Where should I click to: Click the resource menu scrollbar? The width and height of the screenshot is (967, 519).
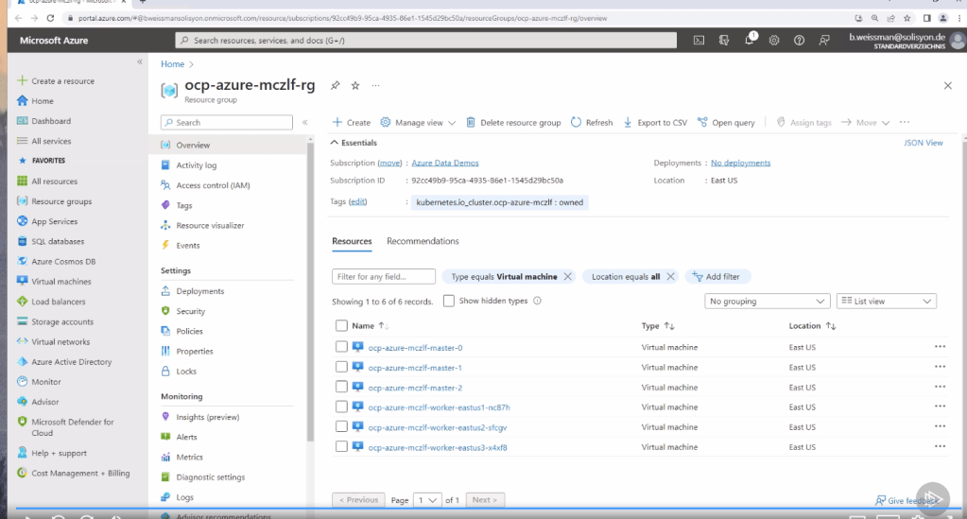[x=310, y=290]
